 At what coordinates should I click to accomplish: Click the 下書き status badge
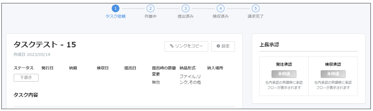26,77
